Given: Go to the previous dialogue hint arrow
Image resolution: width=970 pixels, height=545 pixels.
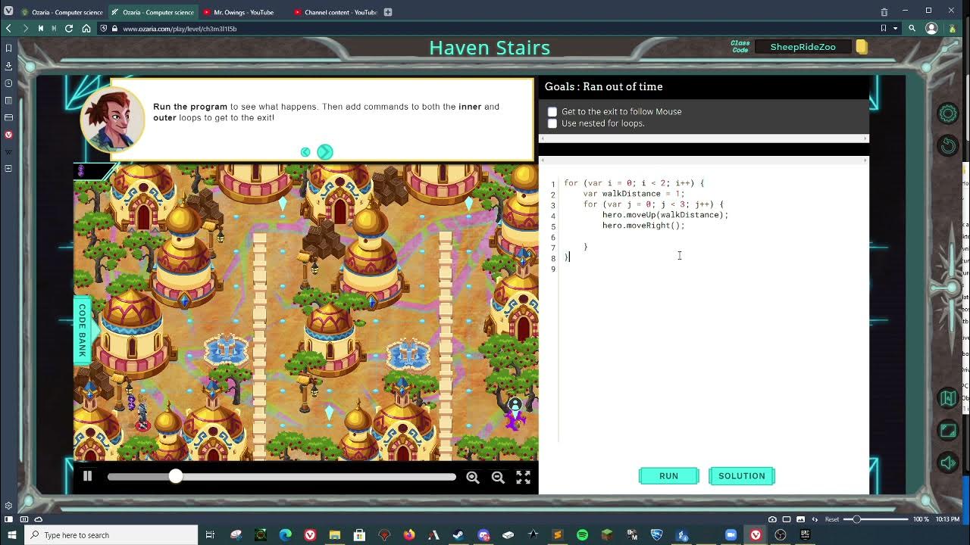Looking at the screenshot, I should pos(305,152).
